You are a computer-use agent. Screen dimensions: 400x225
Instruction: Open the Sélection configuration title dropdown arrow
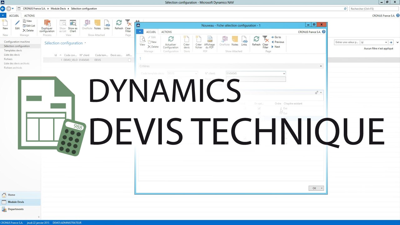85,43
